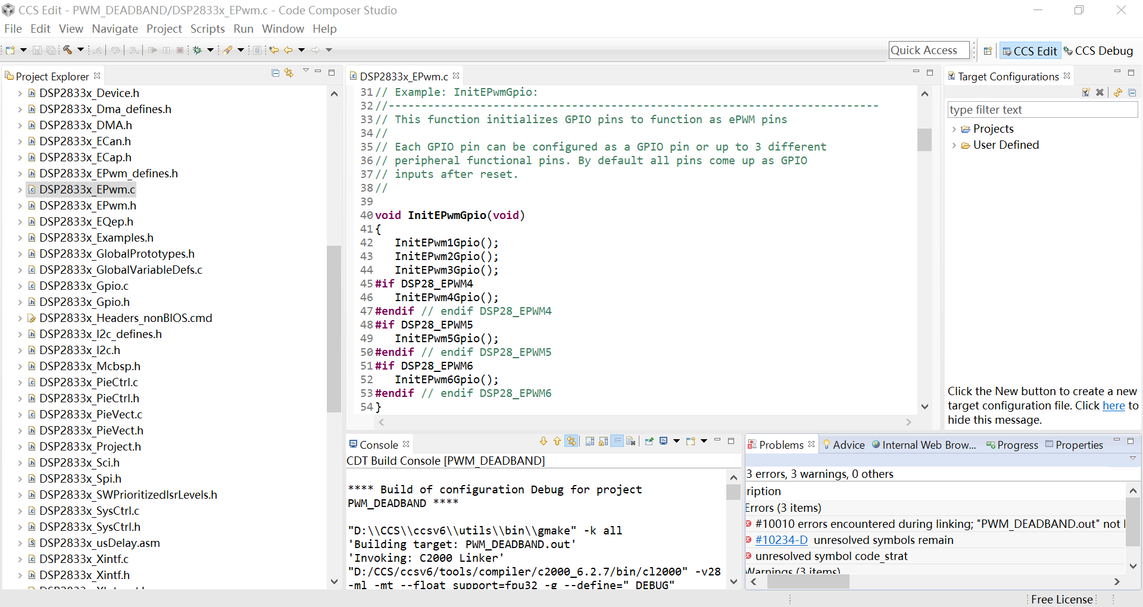Image resolution: width=1143 pixels, height=607 pixels.
Task: Expand the Projects node in Target Configurations
Action: click(x=954, y=129)
